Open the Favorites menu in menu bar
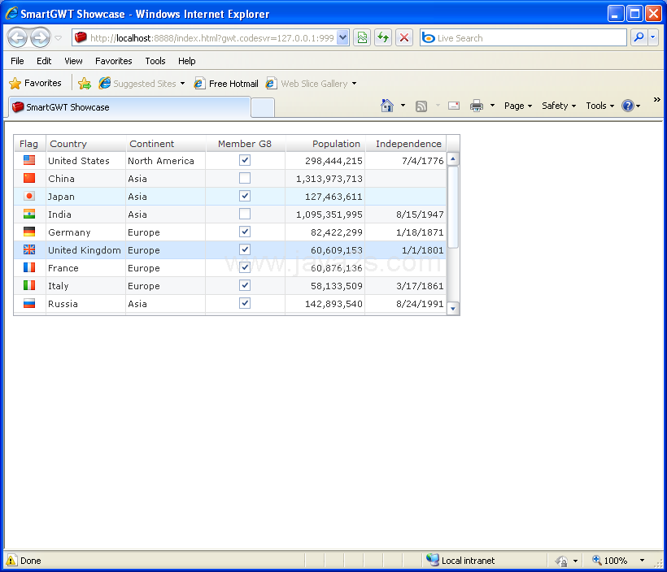The width and height of the screenshot is (667, 572). click(114, 61)
